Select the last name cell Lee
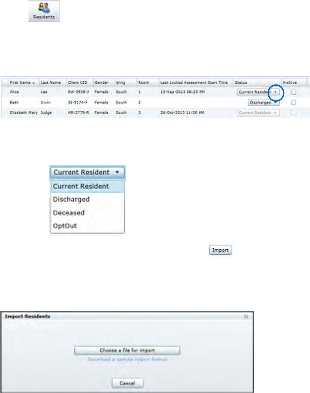 tap(44, 92)
